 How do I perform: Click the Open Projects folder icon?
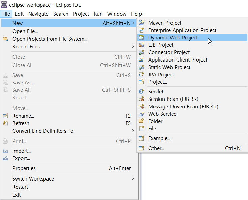5,39
